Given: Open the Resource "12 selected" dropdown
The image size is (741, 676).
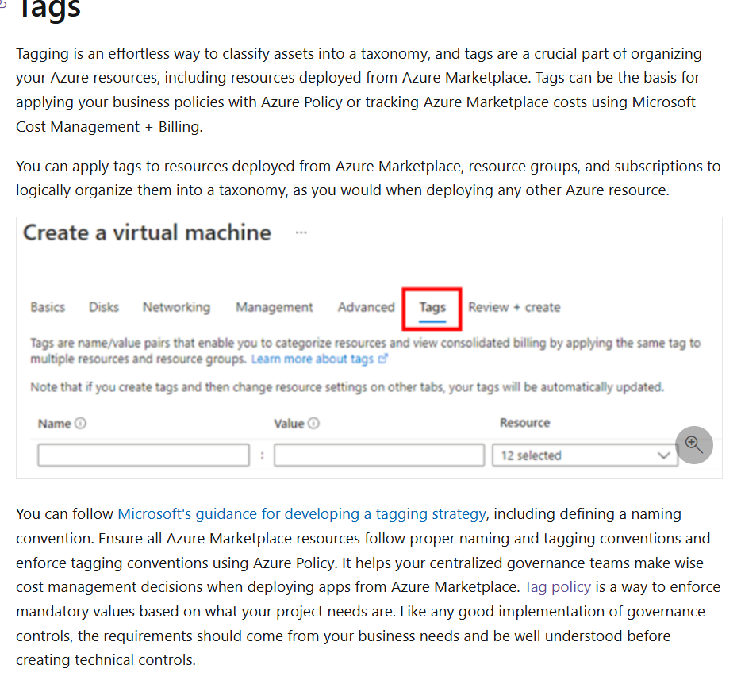Looking at the screenshot, I should point(585,455).
